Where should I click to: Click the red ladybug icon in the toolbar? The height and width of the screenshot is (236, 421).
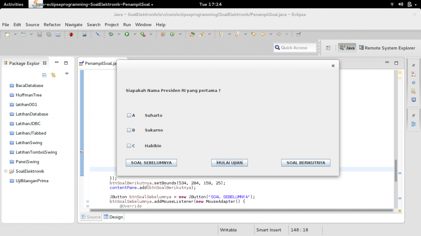(71, 34)
